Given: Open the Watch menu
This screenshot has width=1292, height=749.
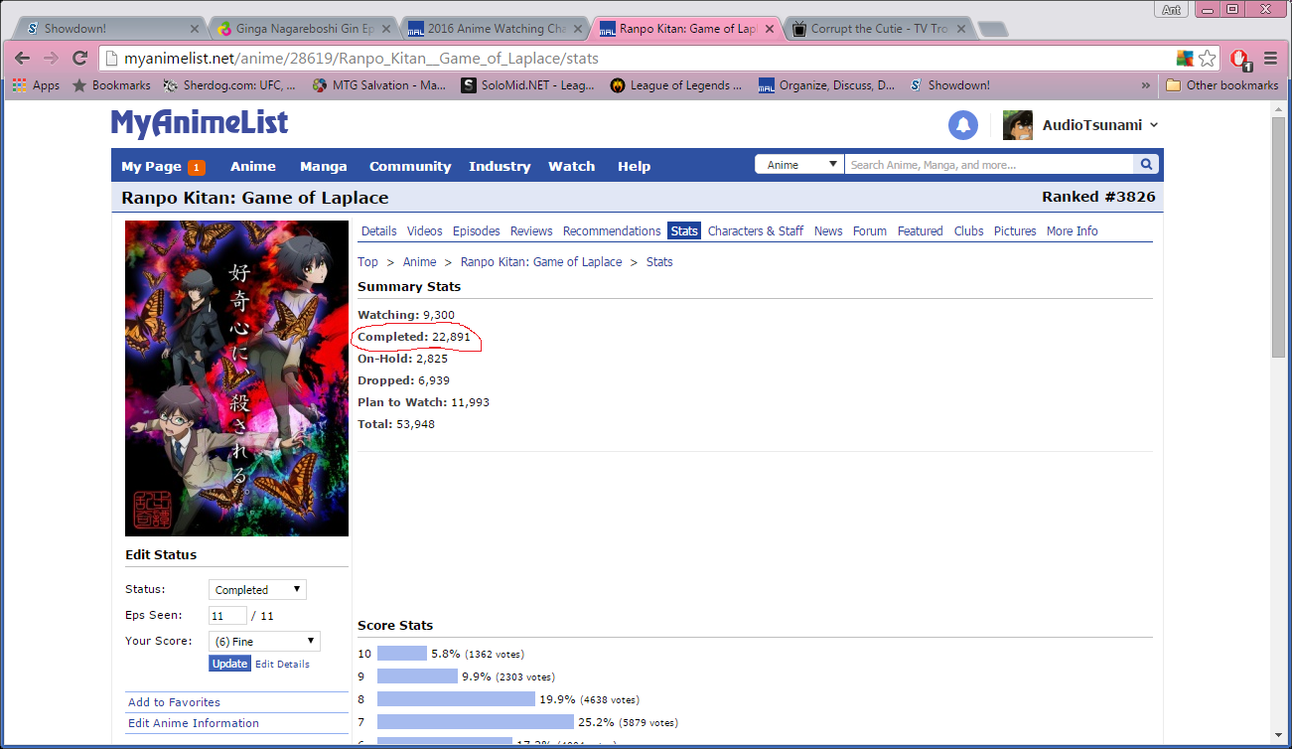Looking at the screenshot, I should click(572, 167).
